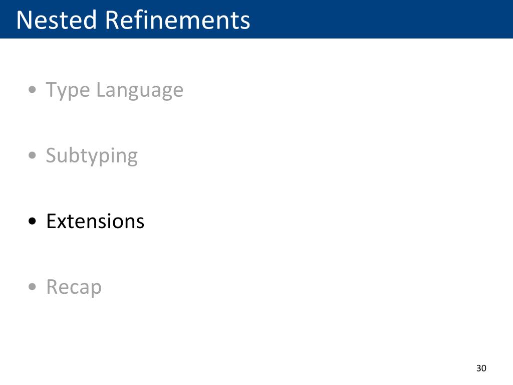
Task: Click the letter T starting Type Language
Action: [x=52, y=90]
